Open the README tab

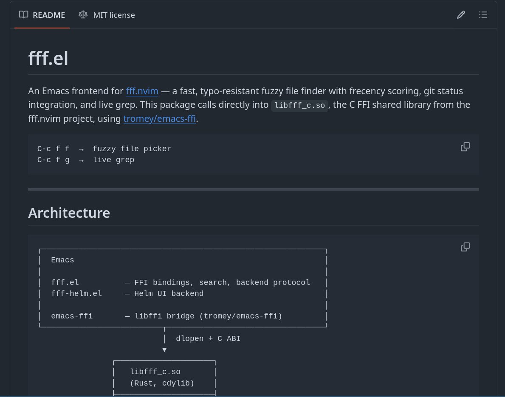click(x=42, y=15)
